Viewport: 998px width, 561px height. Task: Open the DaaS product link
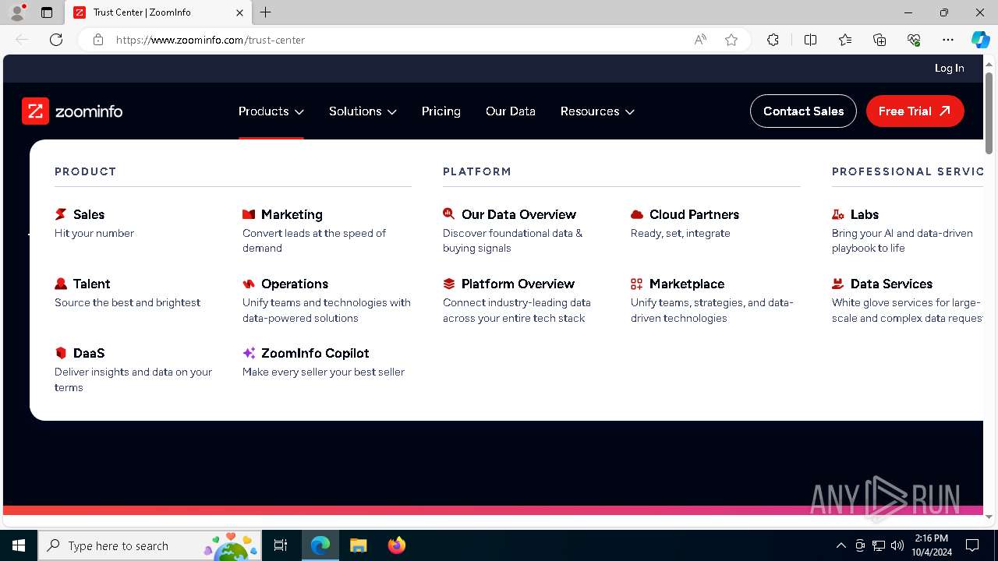(89, 353)
